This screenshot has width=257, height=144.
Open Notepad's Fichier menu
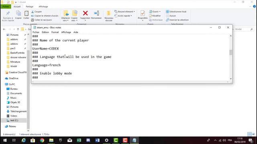(36, 32)
